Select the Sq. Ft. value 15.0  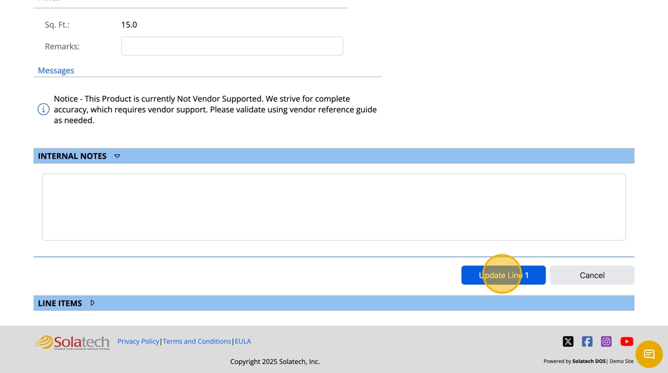[x=129, y=24]
